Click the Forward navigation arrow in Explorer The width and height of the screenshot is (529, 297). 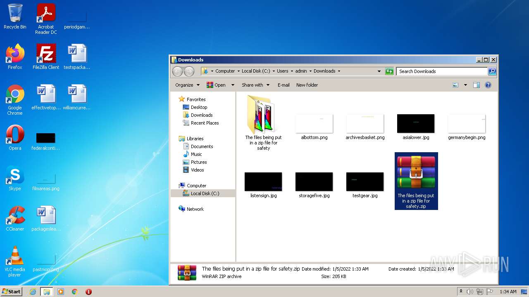189,71
